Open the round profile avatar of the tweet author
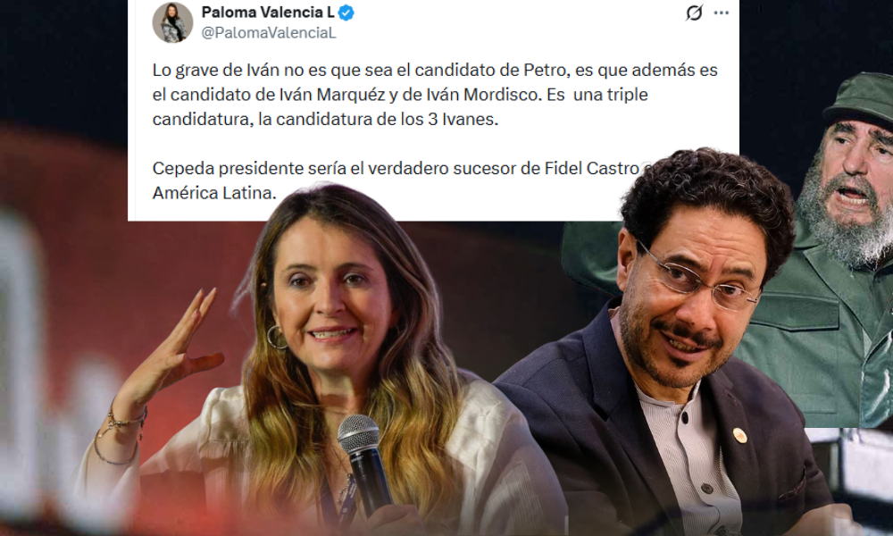 (172, 22)
